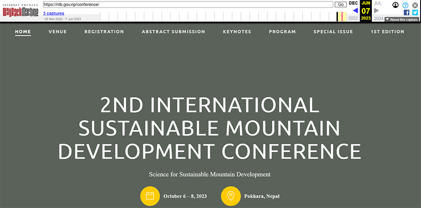421x208 pixels.
Task: Click the day 07 capture date
Action: [366, 11]
